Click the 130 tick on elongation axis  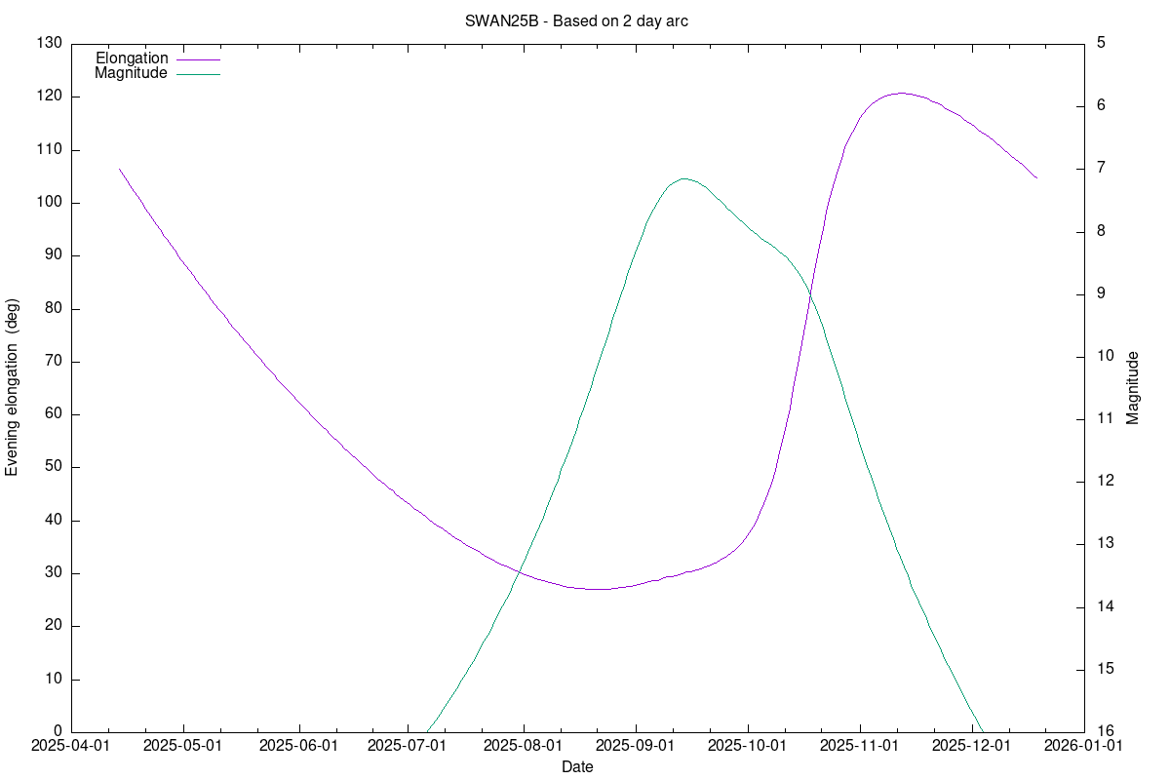(x=52, y=44)
